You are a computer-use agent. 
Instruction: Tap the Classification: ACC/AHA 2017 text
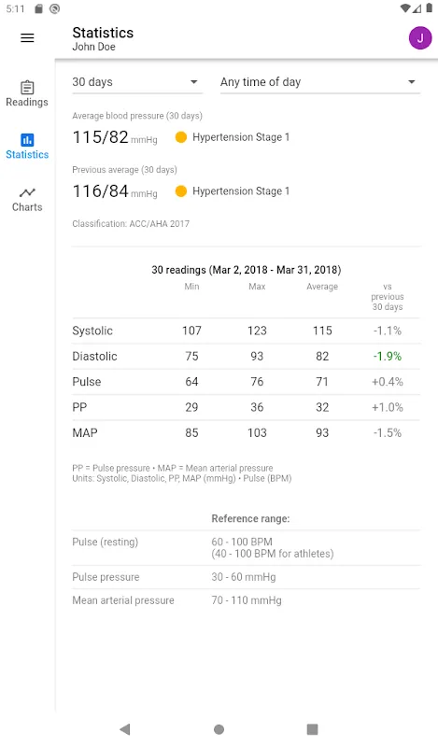[131, 223]
